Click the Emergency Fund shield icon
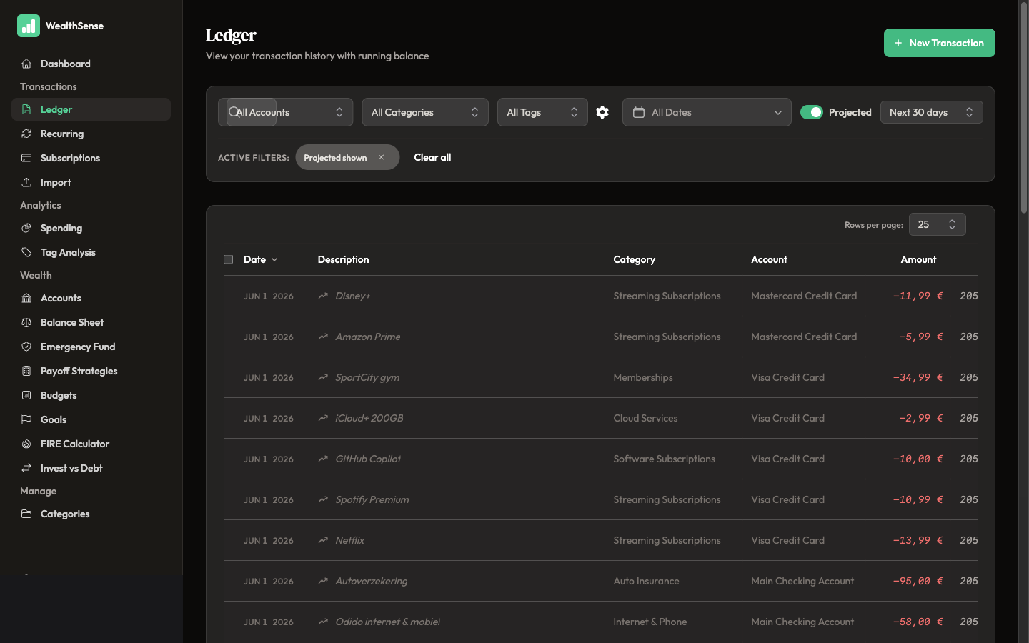The image size is (1029, 643). coord(26,347)
